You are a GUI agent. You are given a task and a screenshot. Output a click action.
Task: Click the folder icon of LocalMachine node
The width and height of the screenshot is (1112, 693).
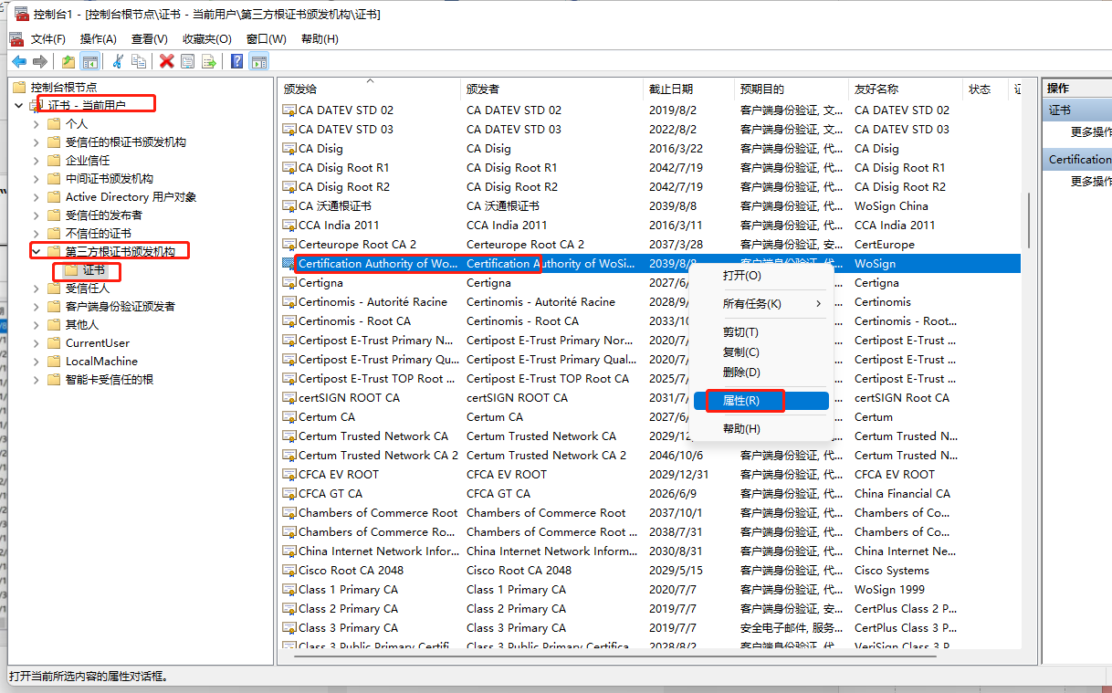coord(54,361)
